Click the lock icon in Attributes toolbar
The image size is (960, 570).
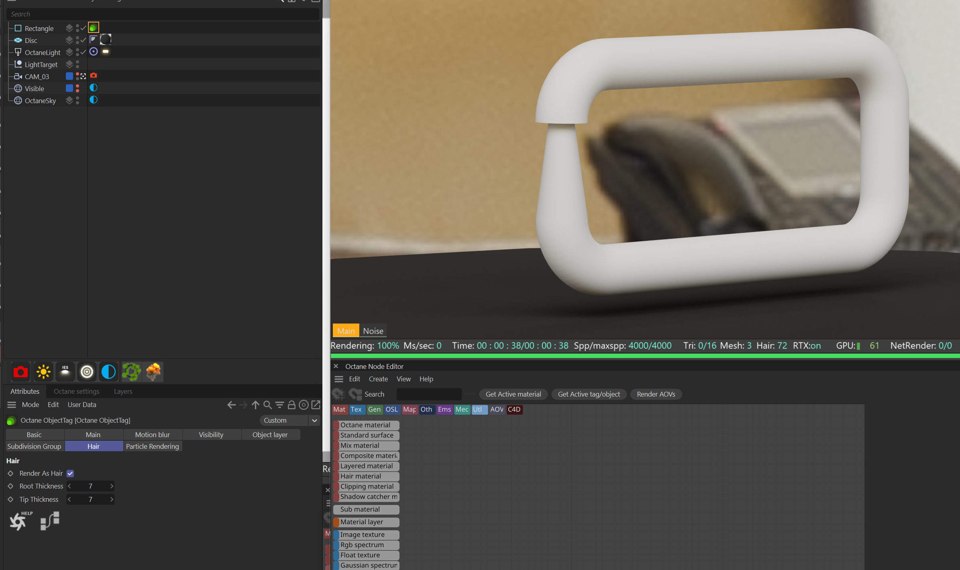291,405
